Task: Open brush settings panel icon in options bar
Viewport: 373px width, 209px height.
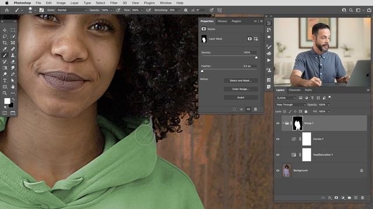Action: (41, 10)
